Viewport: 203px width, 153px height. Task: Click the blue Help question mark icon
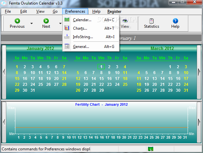[x=175, y=21]
